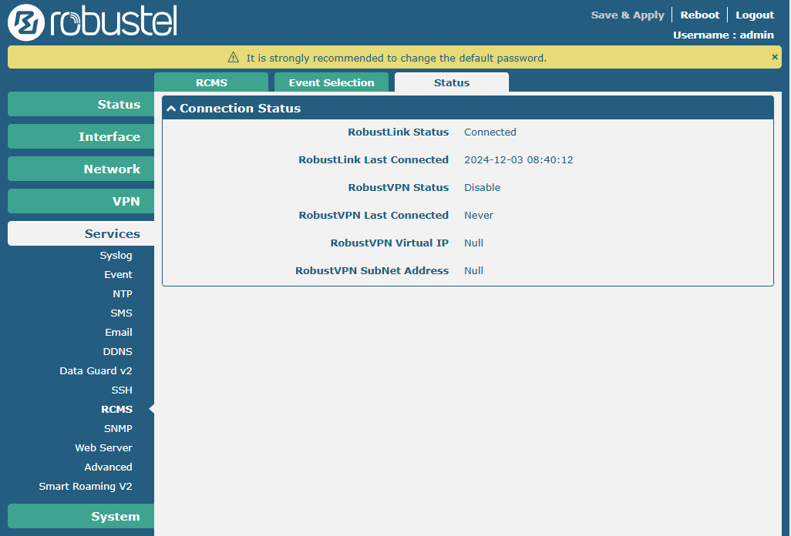Open the Event Selection tab
The width and height of the screenshot is (791, 536).
point(332,82)
